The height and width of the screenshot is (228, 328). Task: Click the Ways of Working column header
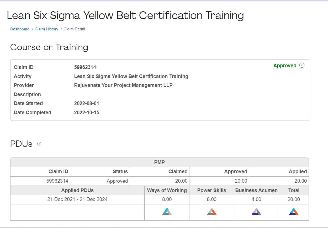(167, 191)
